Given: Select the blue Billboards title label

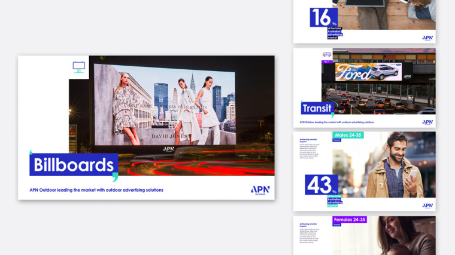Looking at the screenshot, I should (x=73, y=165).
